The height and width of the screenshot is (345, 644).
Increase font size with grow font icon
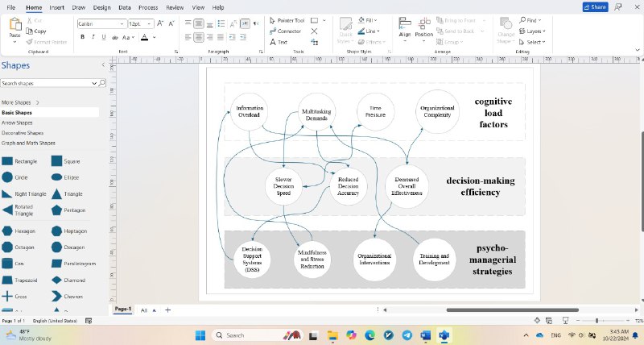point(160,23)
